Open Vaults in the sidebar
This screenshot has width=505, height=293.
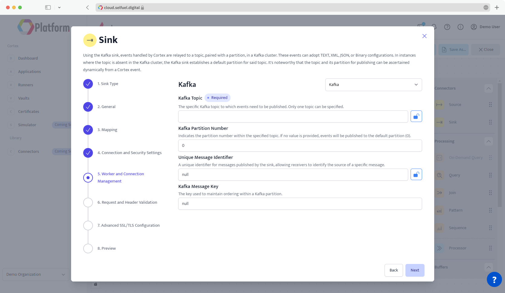[24, 98]
